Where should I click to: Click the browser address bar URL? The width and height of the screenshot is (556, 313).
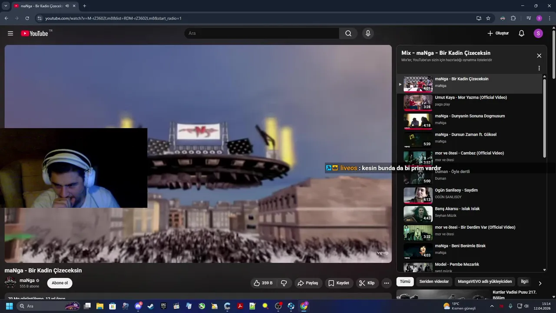pos(113,18)
